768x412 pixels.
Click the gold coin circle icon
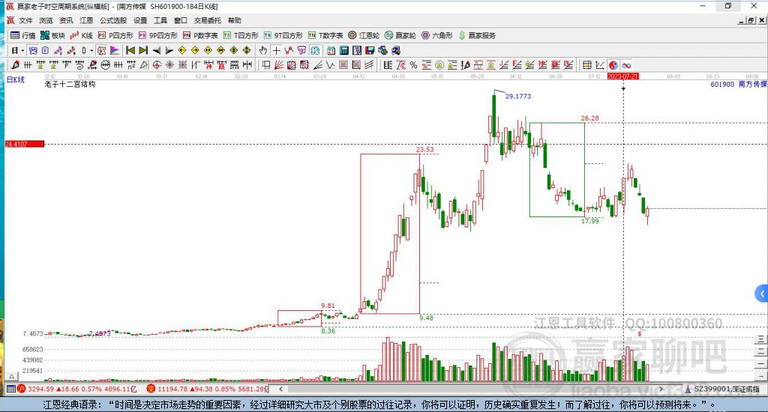pos(439,65)
